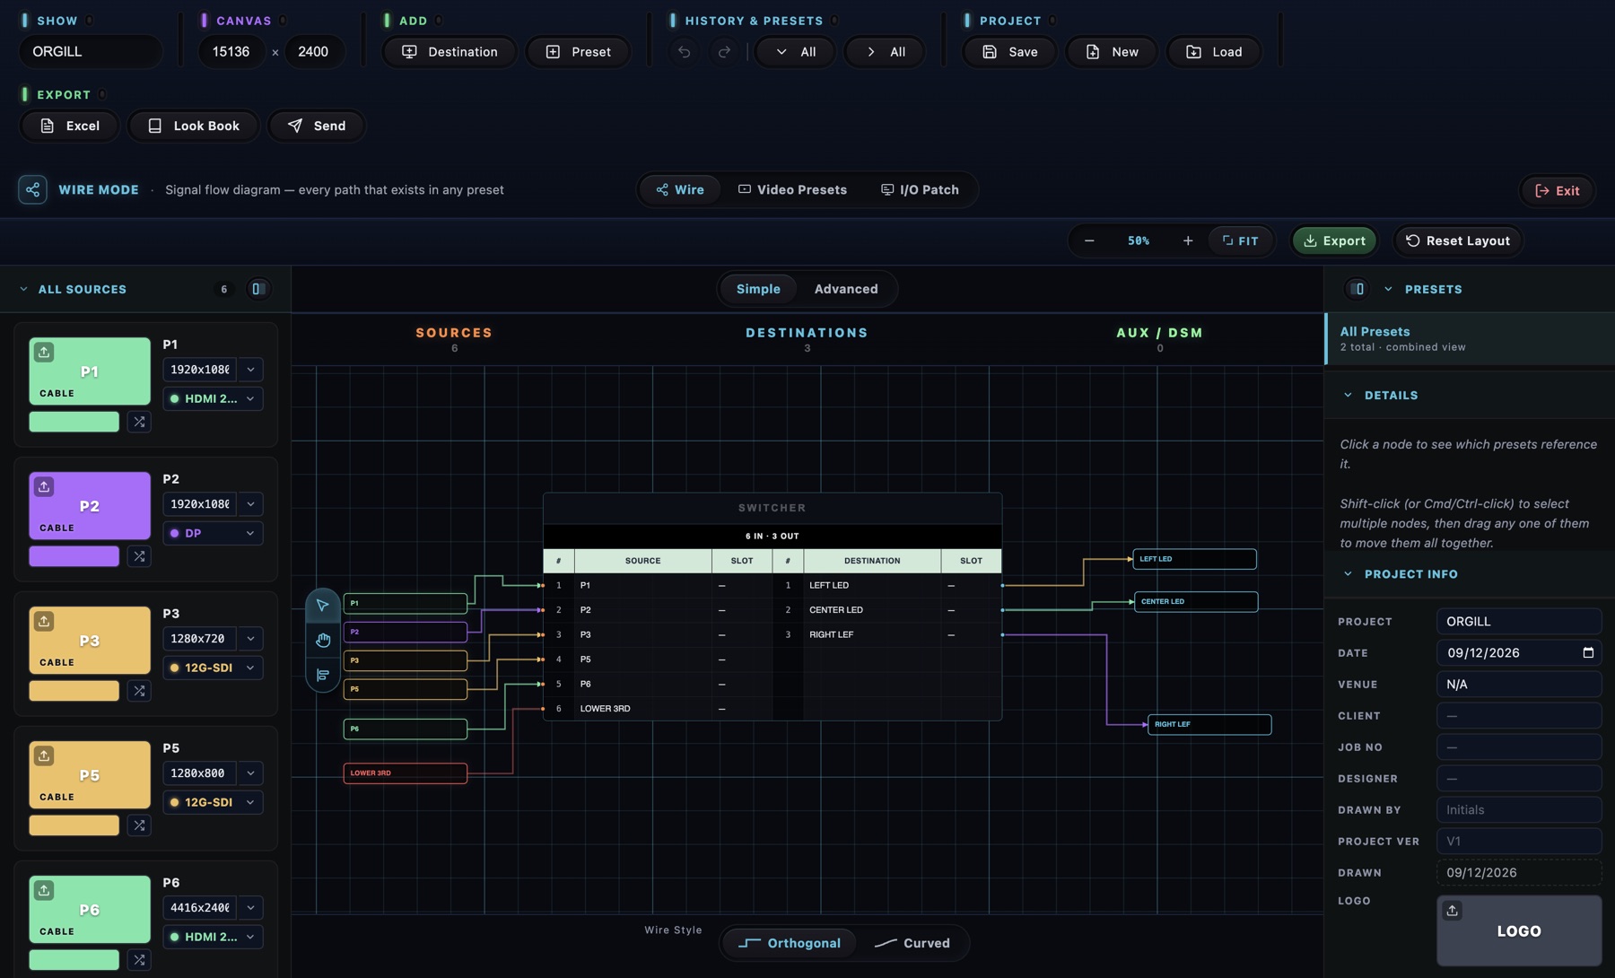Click the redo arrow icon
1615x978 pixels.
(724, 52)
